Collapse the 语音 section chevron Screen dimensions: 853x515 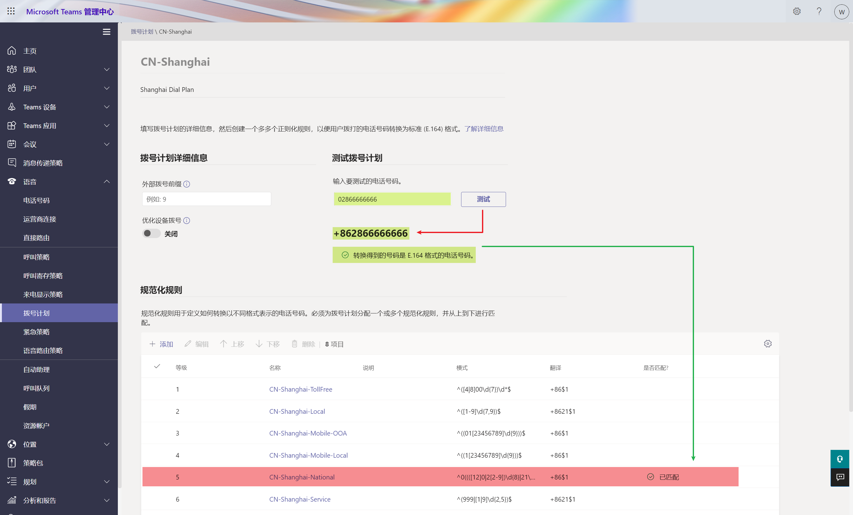click(107, 182)
